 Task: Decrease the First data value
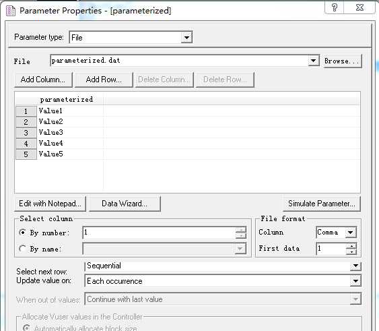tap(351, 252)
